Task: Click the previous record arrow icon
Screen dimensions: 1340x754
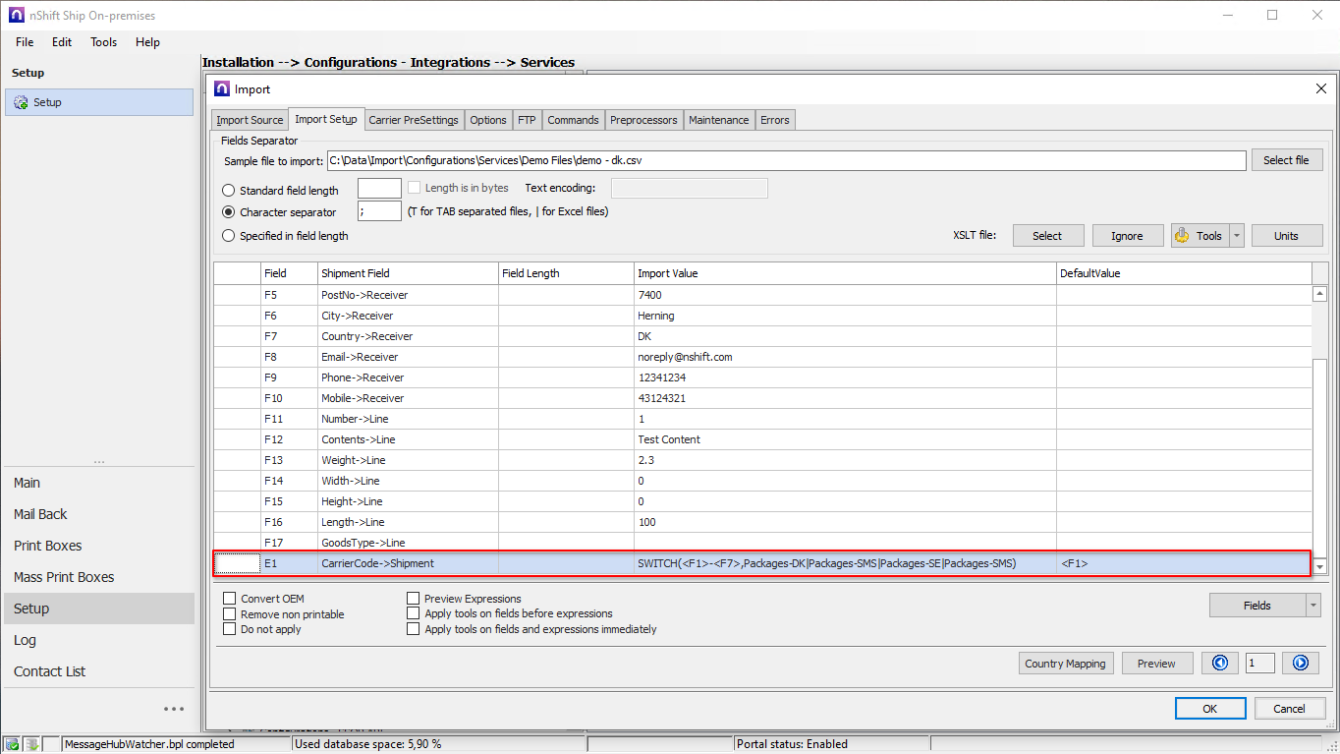Action: point(1219,664)
